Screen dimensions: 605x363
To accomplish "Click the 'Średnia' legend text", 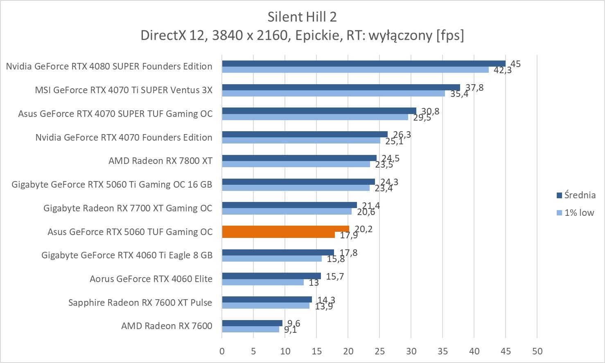I will pyautogui.click(x=580, y=195).
